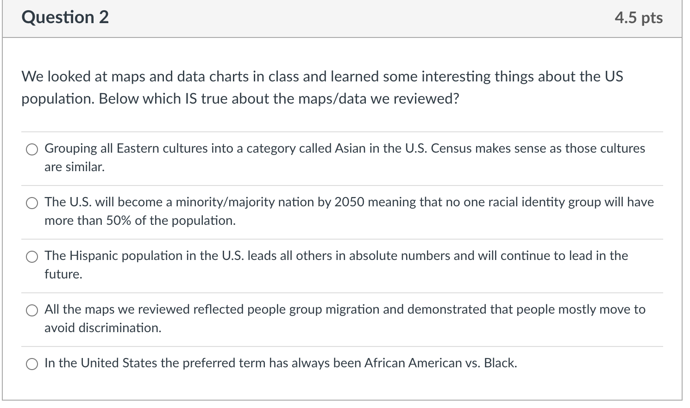
Task: Click the Question 2 header
Action: (x=65, y=17)
